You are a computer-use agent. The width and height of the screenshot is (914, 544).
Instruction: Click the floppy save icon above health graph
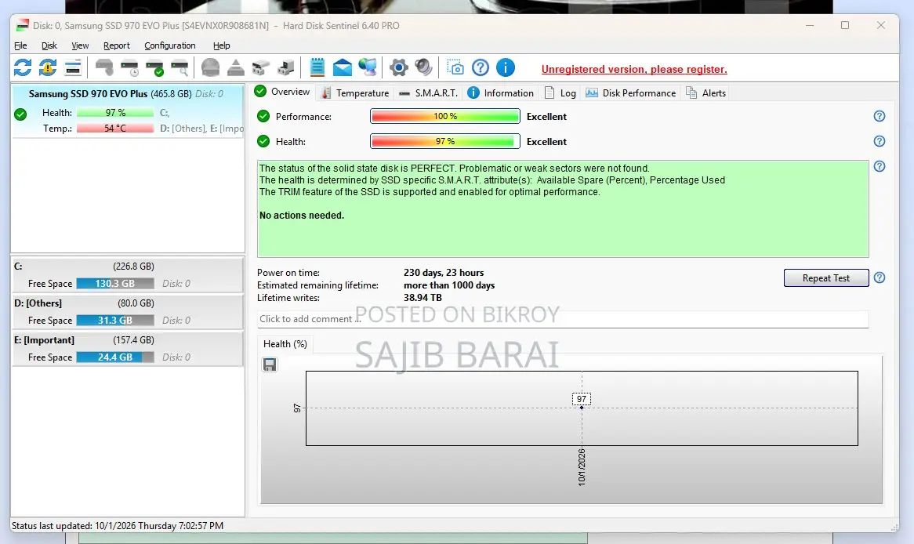coord(270,365)
